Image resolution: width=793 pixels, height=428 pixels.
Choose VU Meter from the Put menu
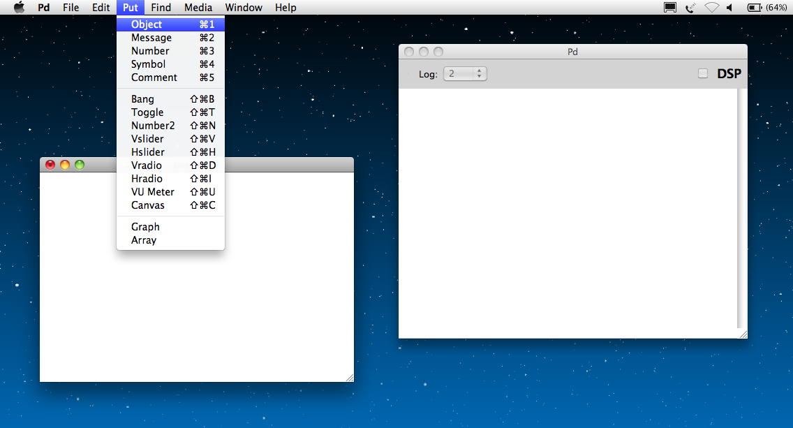[x=170, y=192]
